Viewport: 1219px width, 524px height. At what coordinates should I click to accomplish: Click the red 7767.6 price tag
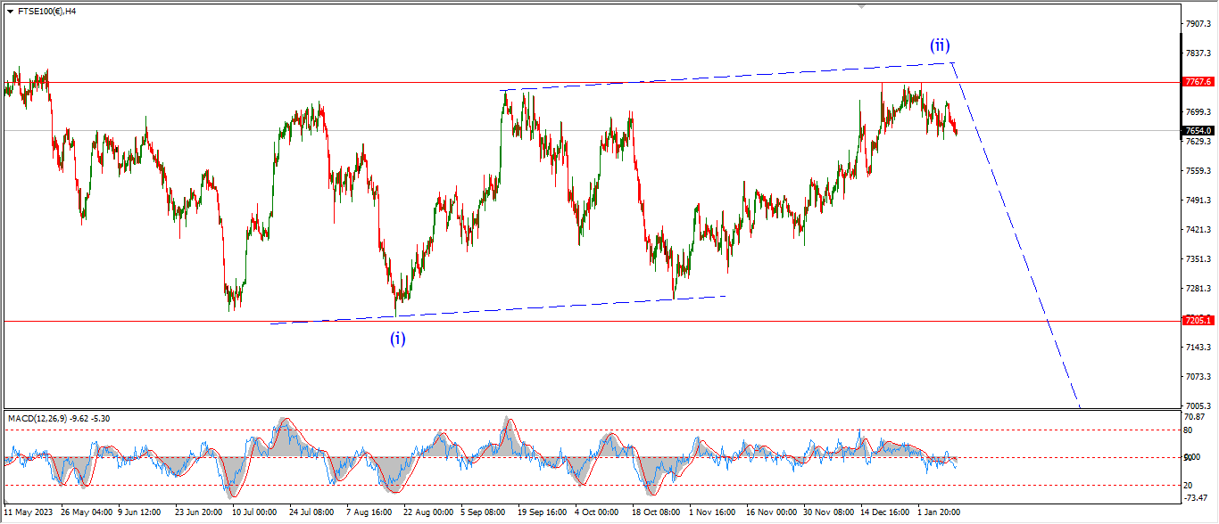pos(1198,81)
